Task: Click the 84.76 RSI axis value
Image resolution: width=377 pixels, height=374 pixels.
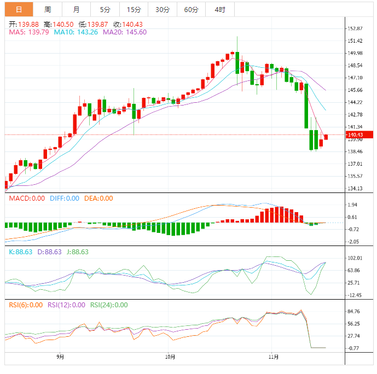Action: (353, 311)
